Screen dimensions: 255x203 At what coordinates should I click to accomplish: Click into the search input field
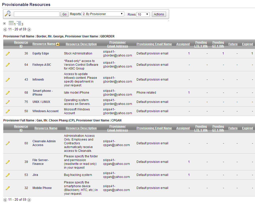coord(37,14)
